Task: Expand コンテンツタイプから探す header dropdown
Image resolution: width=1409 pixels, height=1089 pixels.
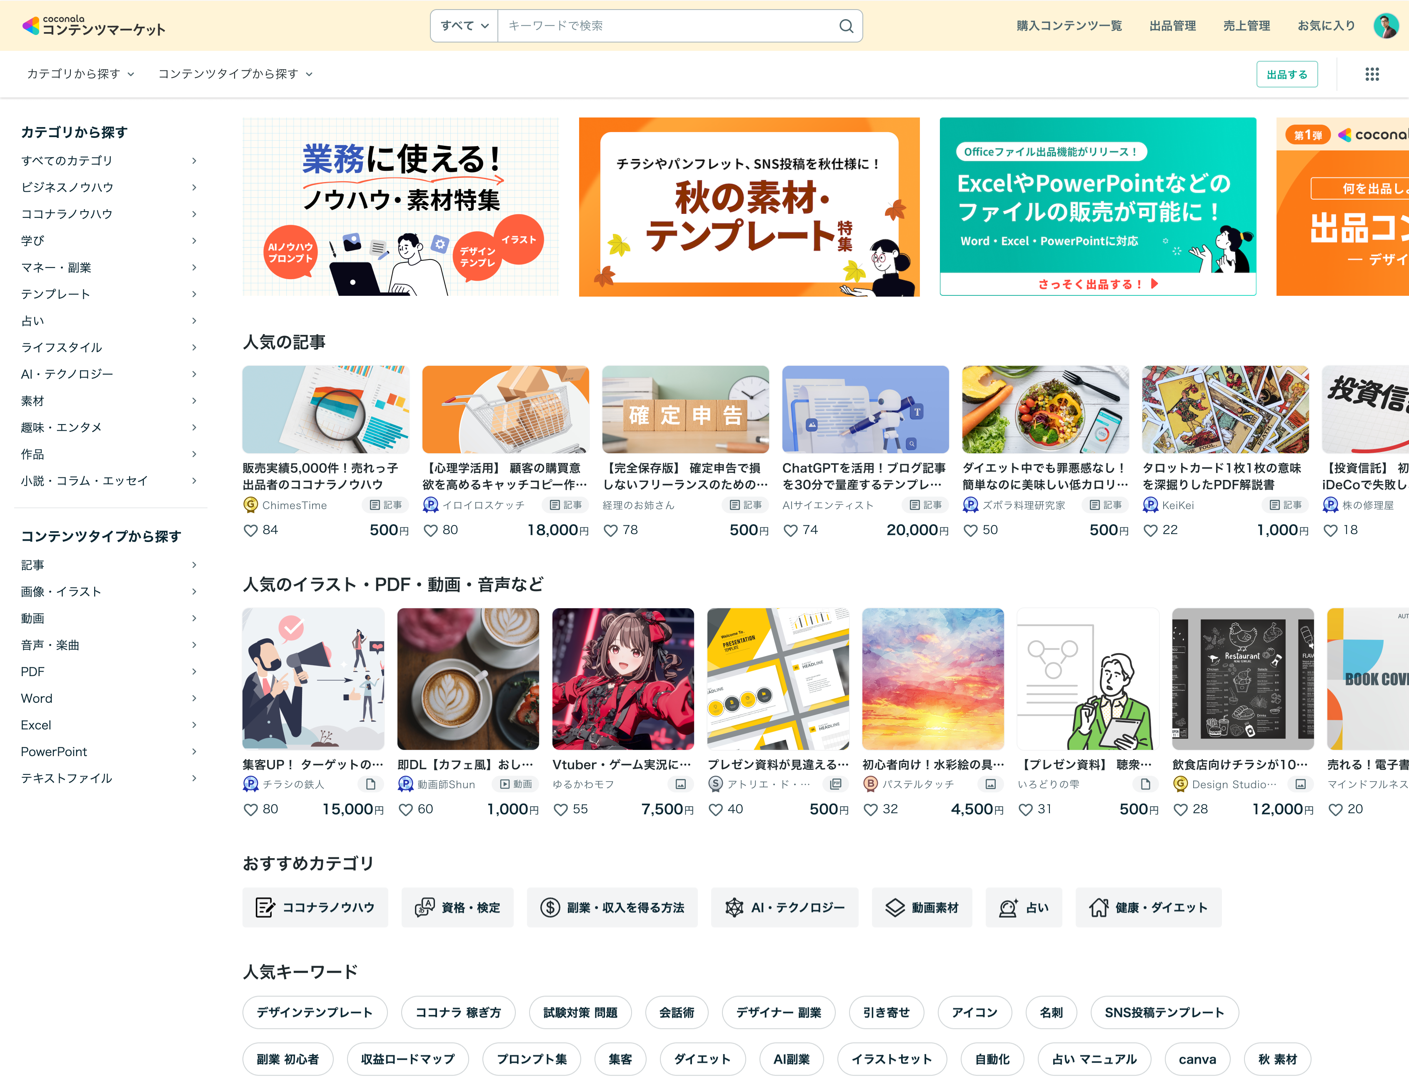Action: pos(235,74)
